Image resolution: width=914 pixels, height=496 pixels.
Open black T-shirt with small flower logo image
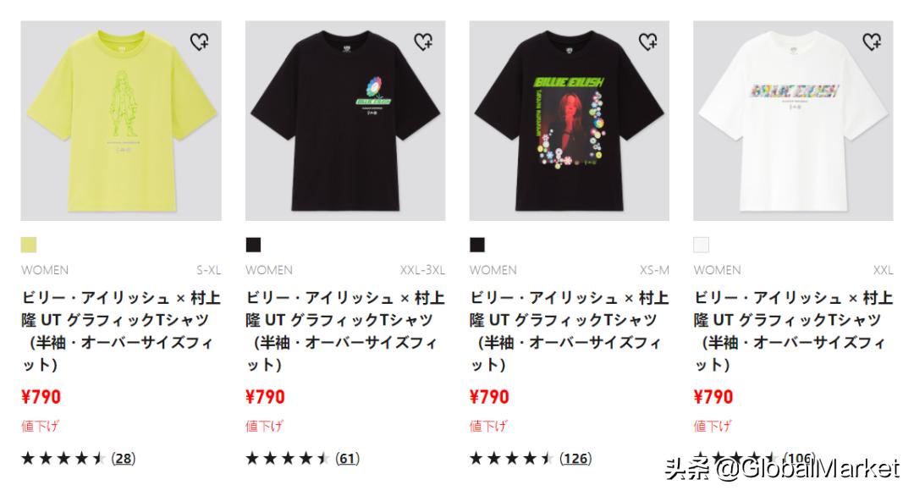(345, 121)
